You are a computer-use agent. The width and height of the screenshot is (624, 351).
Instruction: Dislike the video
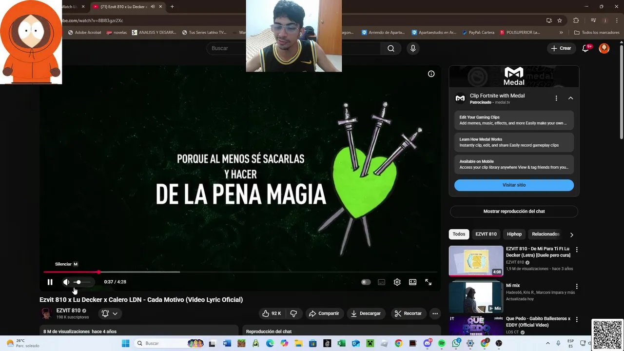click(293, 313)
